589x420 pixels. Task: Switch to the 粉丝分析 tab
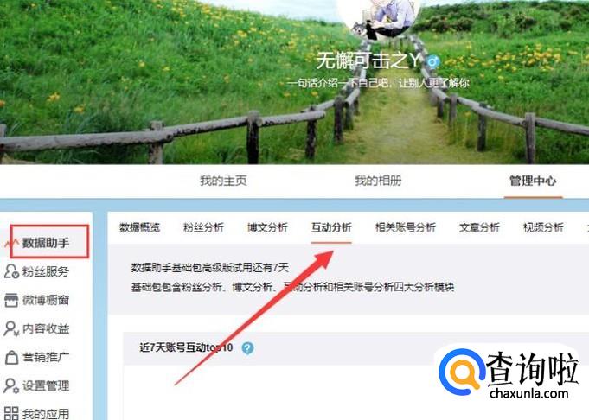203,227
